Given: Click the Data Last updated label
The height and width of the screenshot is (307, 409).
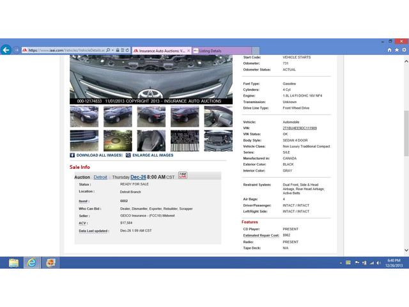Looking at the screenshot, I should click(x=94, y=231).
